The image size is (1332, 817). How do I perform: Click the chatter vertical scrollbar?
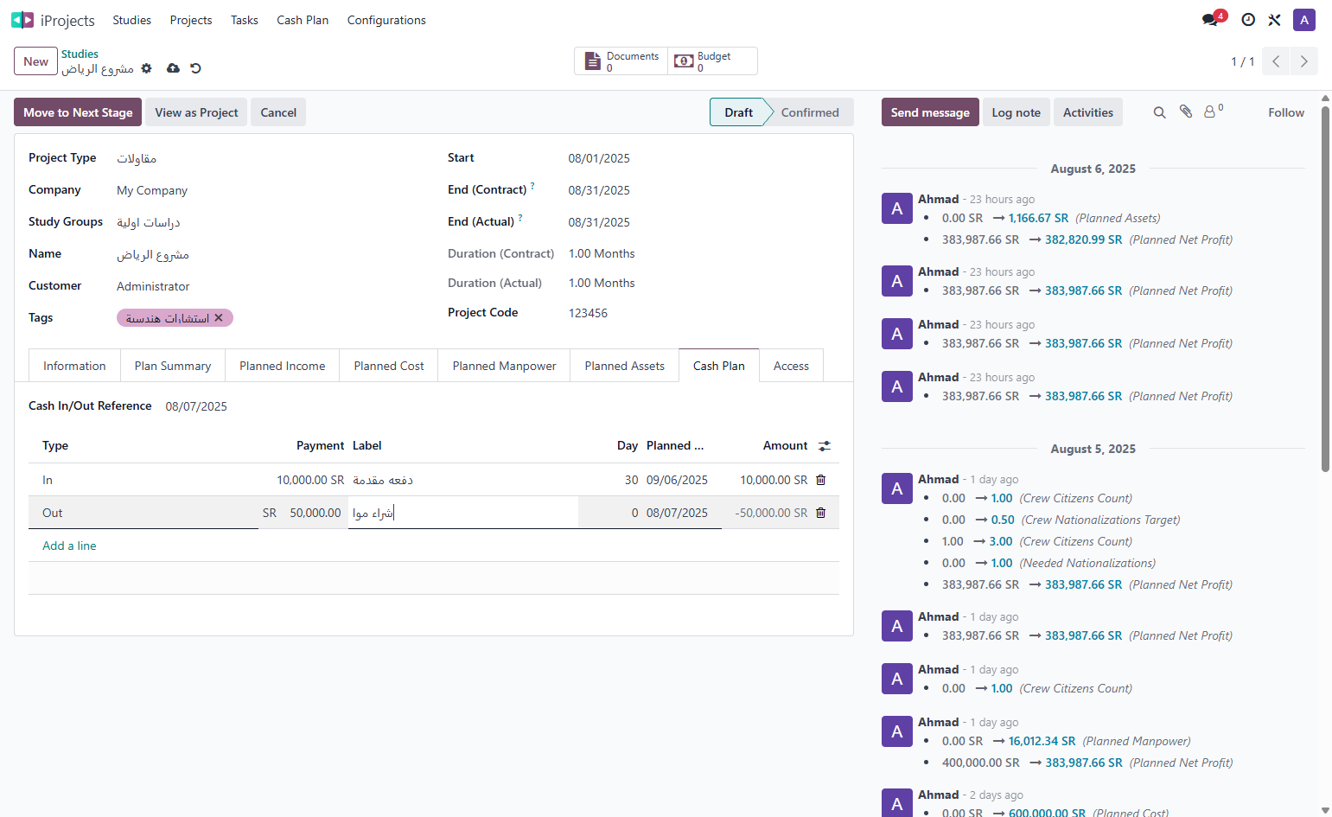click(1325, 290)
